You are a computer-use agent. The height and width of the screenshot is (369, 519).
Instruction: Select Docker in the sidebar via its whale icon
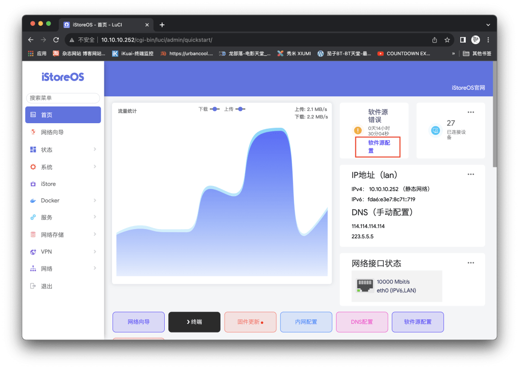[x=32, y=200]
